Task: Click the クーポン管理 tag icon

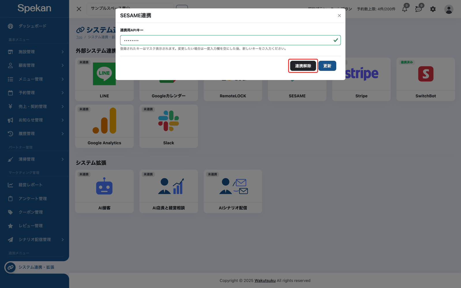Action: click(x=10, y=212)
